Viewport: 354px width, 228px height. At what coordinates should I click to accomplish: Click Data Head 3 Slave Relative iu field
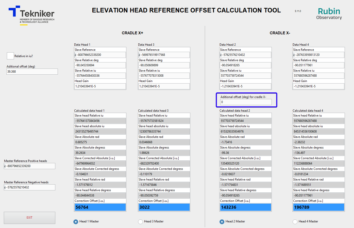click(x=164, y=76)
